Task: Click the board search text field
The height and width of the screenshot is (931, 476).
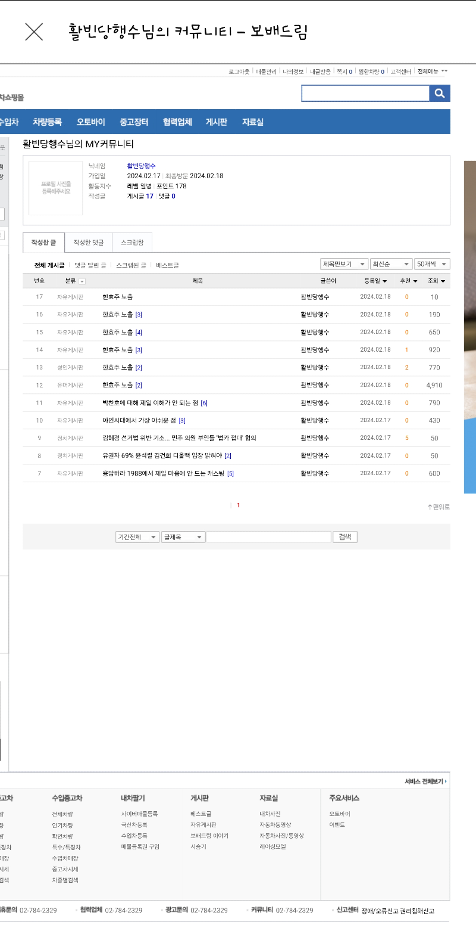Action: (269, 537)
